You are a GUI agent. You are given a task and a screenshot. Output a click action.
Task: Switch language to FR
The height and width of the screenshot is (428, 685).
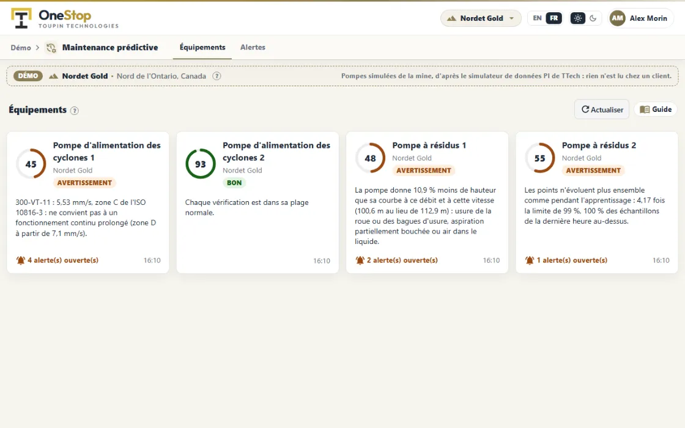pyautogui.click(x=554, y=18)
